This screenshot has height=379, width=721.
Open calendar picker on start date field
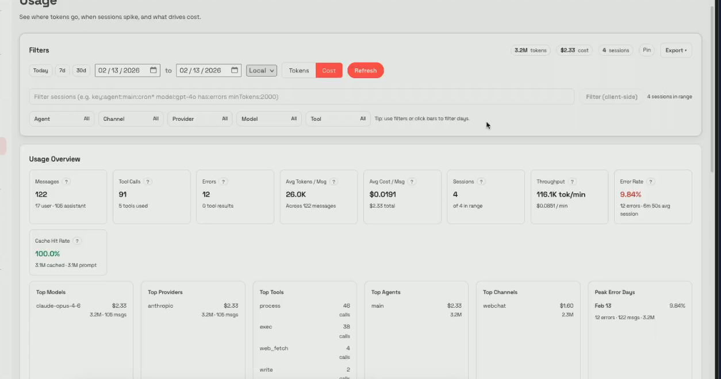pyautogui.click(x=154, y=70)
